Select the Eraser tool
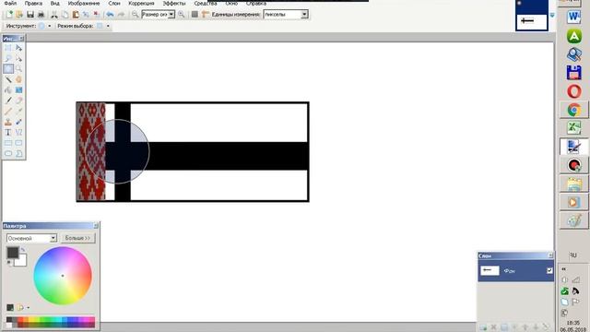This screenshot has width=590, height=332. coord(18,101)
